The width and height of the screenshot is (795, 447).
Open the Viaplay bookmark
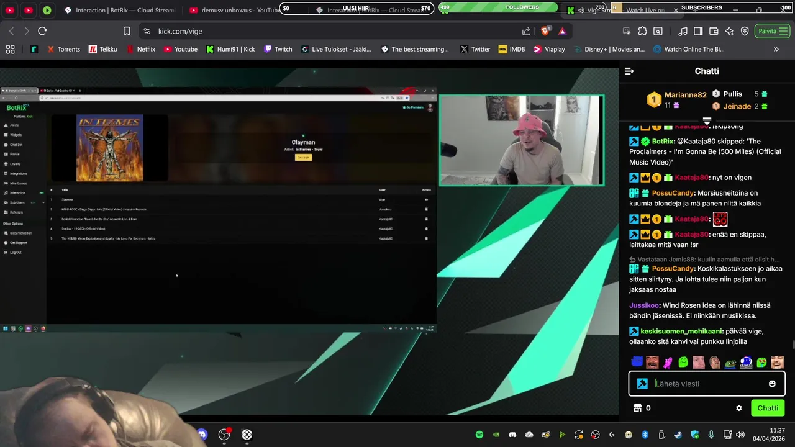[x=549, y=49]
